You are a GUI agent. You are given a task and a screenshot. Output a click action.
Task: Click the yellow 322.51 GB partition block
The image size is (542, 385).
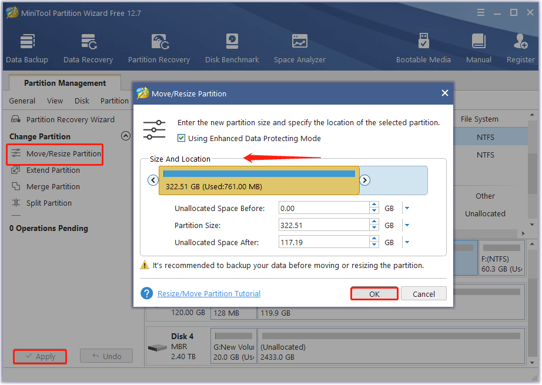259,180
